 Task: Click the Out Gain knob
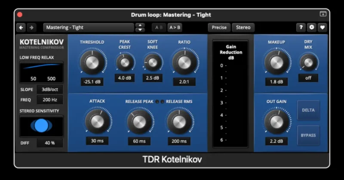(276, 122)
